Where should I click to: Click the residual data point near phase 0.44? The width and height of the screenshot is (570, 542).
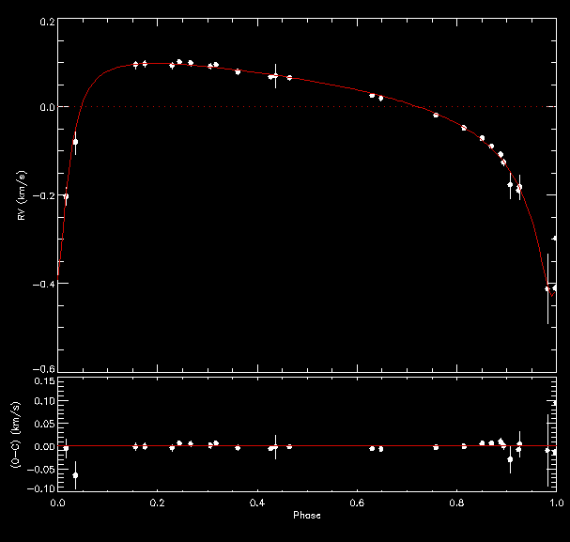click(275, 447)
